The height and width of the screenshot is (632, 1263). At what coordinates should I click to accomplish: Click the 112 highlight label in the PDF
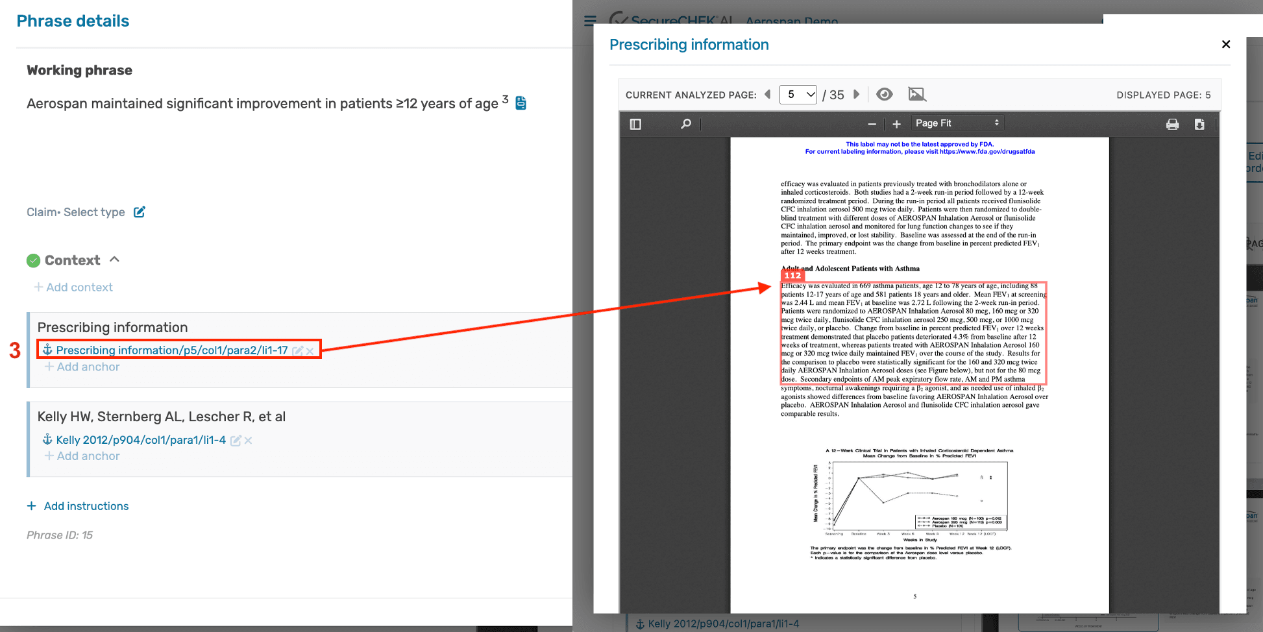(792, 275)
